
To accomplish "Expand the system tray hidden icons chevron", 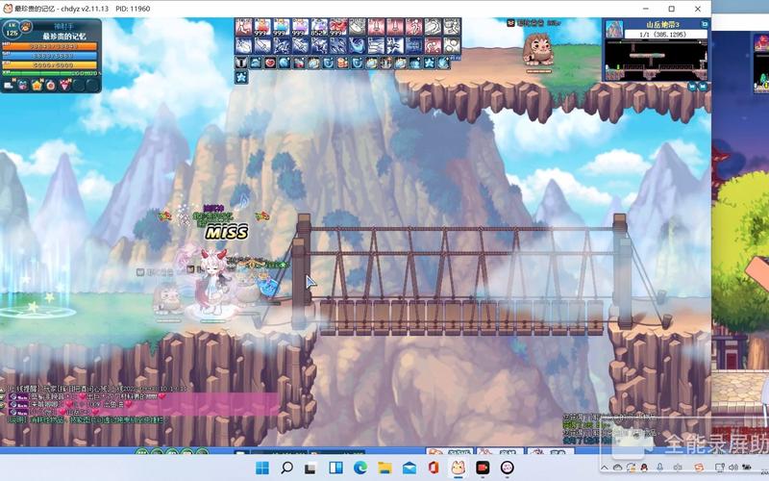I will tap(605, 468).
